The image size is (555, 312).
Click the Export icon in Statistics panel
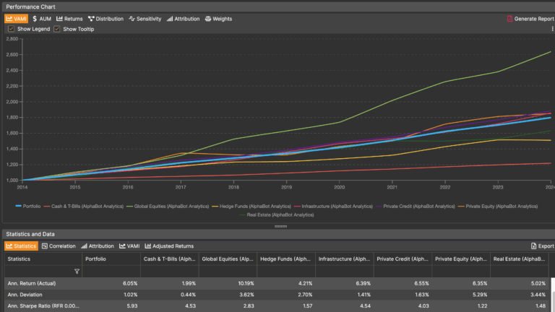[533, 246]
